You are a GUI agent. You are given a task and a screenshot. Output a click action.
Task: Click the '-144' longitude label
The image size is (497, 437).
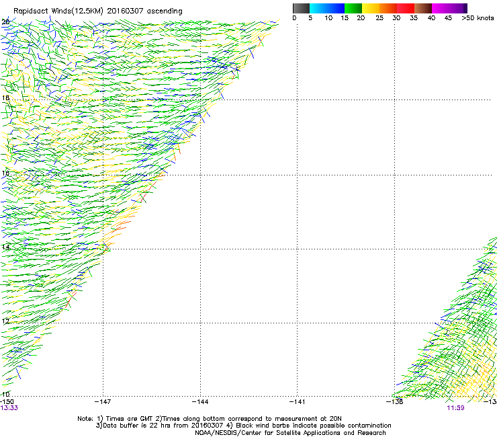point(200,402)
